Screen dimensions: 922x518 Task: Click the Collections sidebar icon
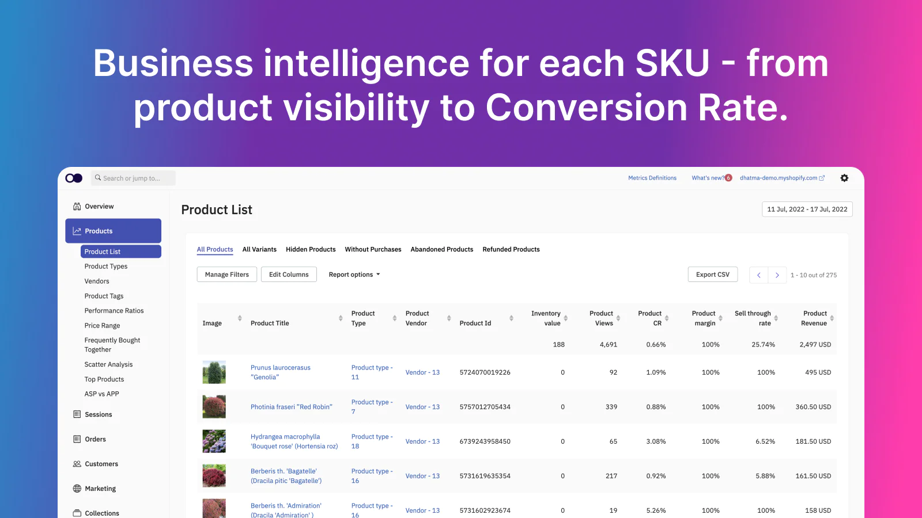pyautogui.click(x=77, y=513)
